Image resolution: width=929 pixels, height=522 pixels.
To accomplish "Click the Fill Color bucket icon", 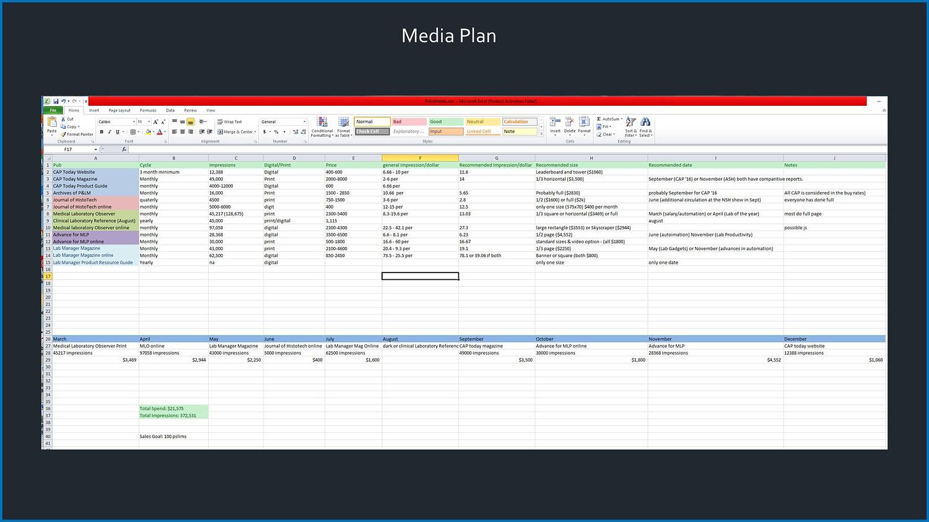I will [149, 132].
